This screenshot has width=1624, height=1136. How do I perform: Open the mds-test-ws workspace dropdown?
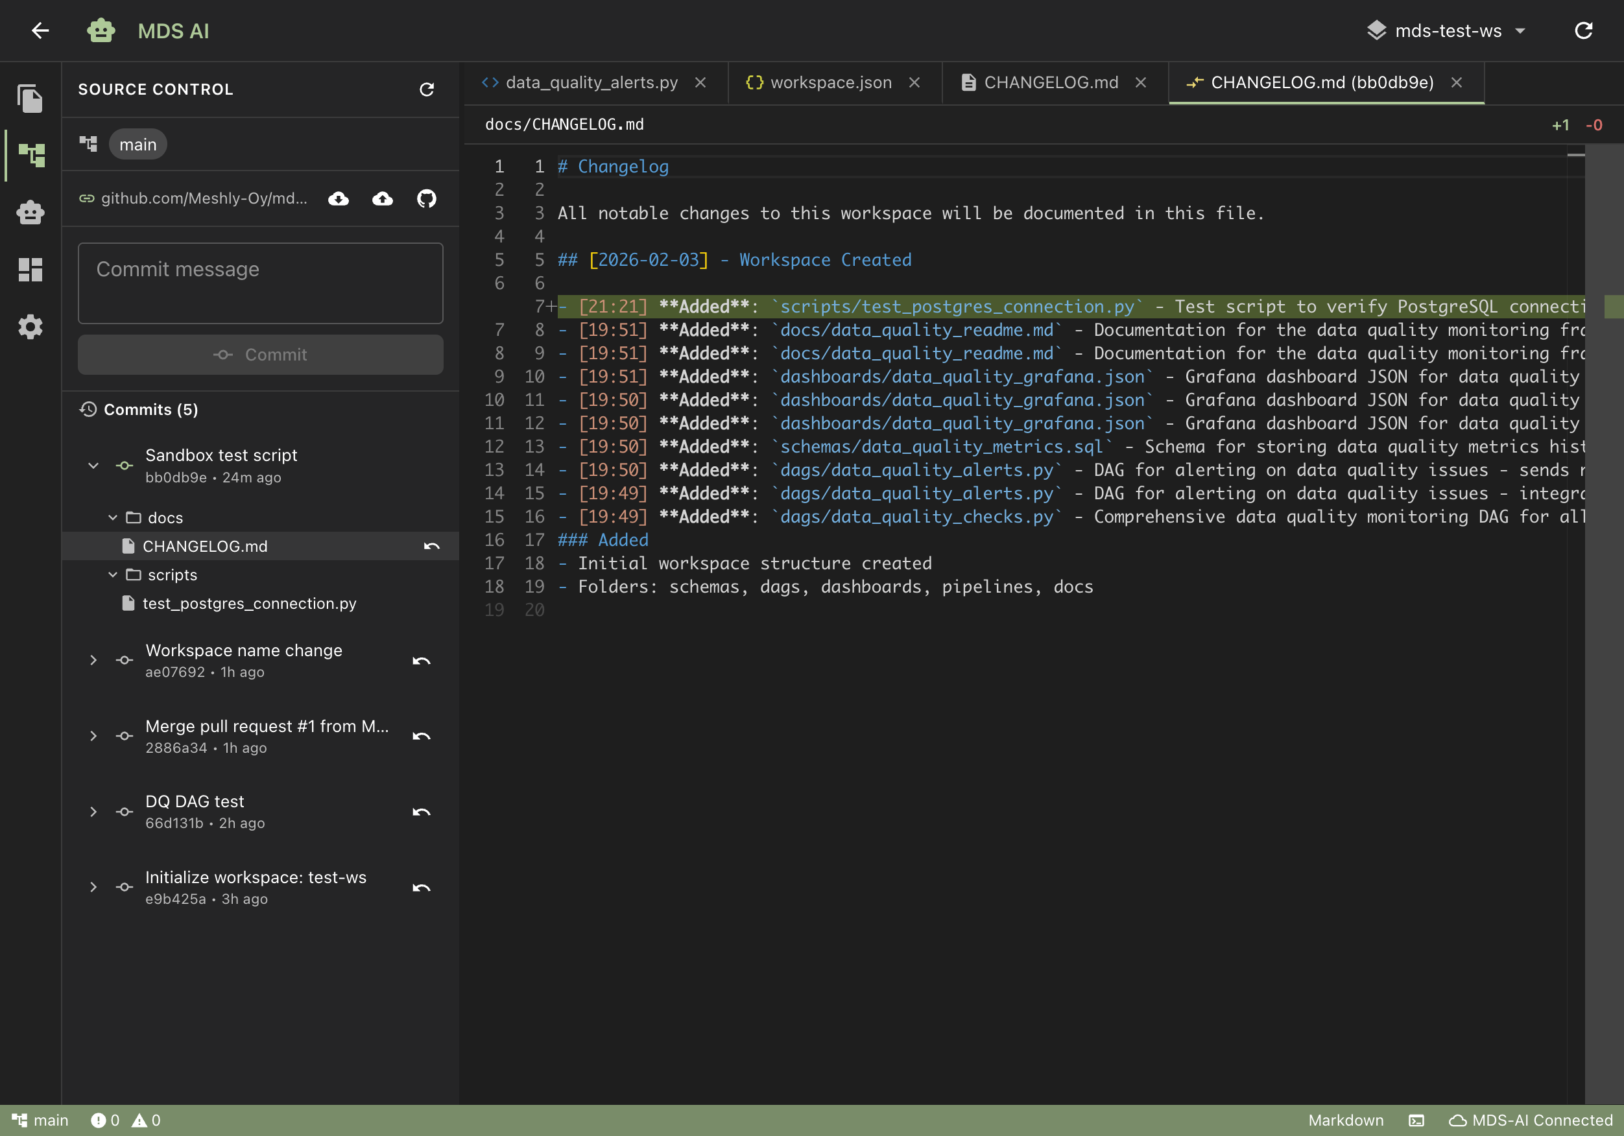[1447, 30]
